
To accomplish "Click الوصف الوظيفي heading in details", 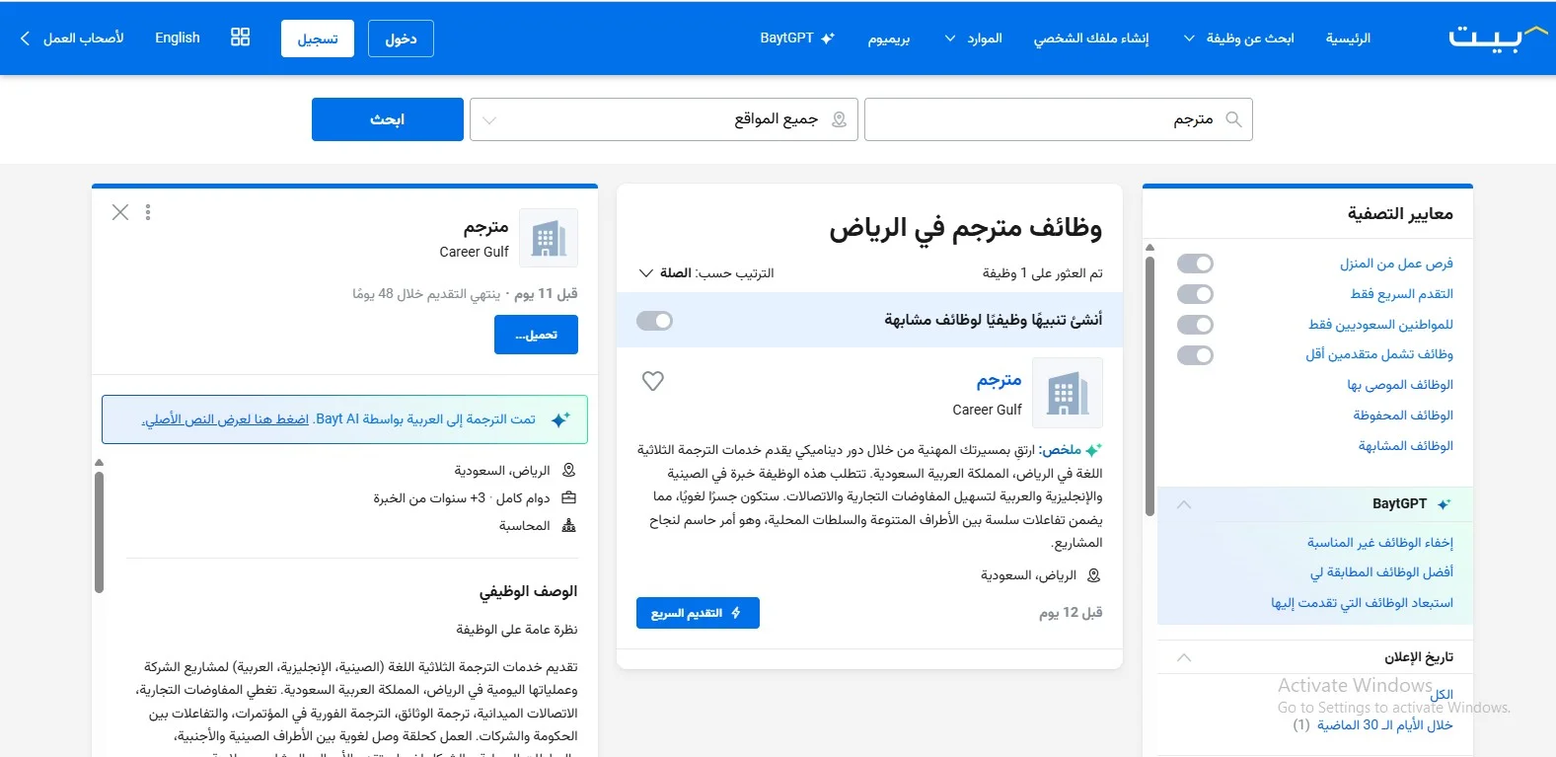I will pyautogui.click(x=528, y=591).
